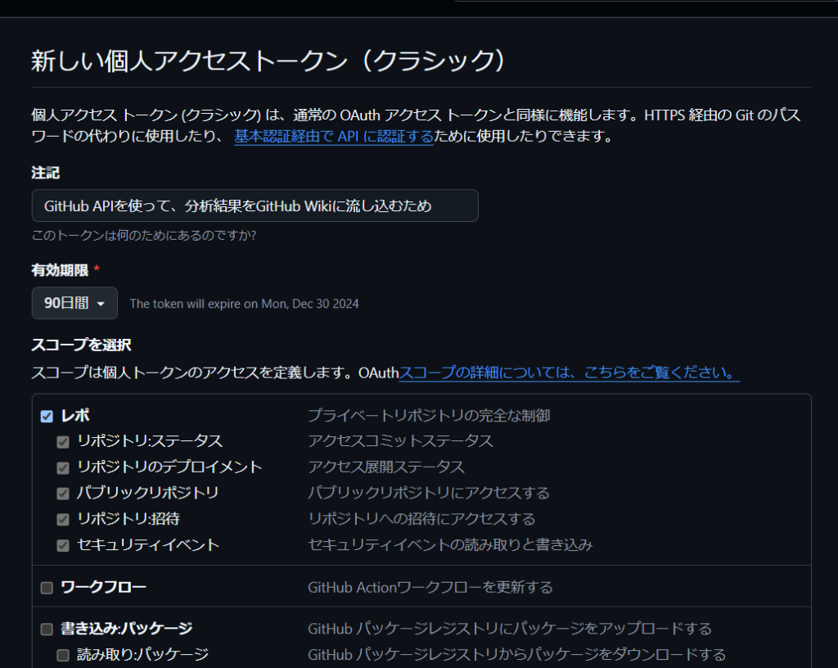Click the セキュリティイベントの読み取りと書き込み description

tap(450, 545)
